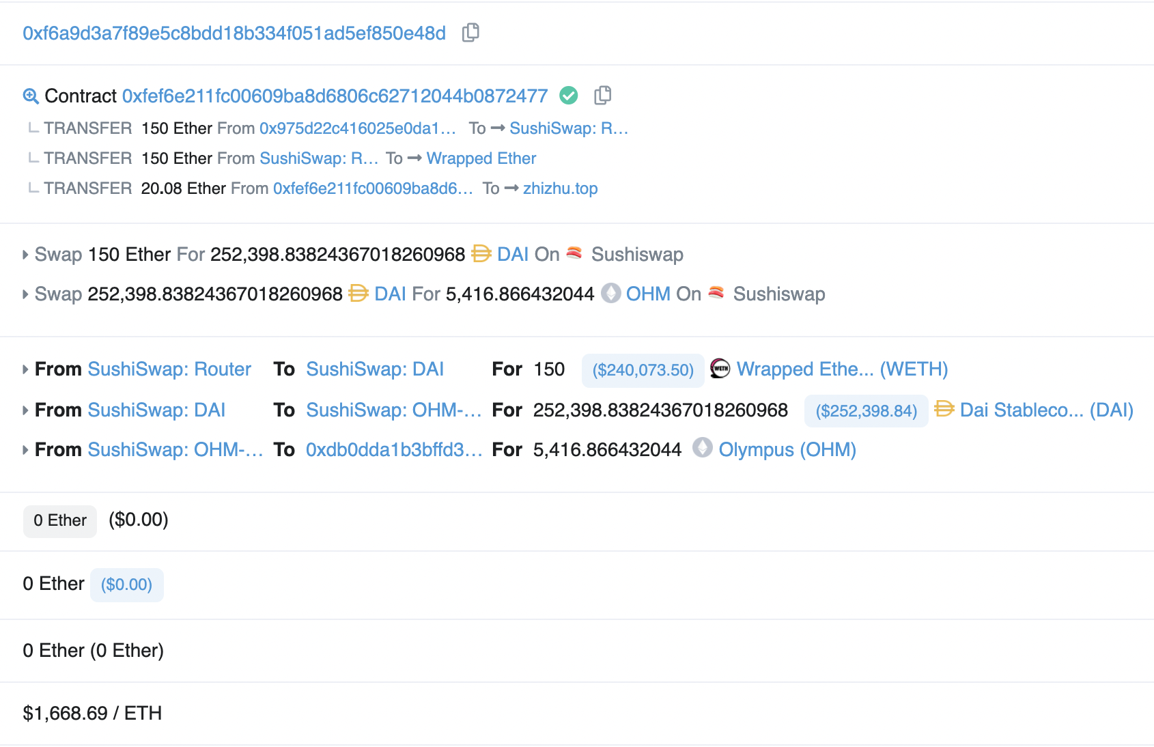Open the Olympus (OHM) token link

point(787,450)
